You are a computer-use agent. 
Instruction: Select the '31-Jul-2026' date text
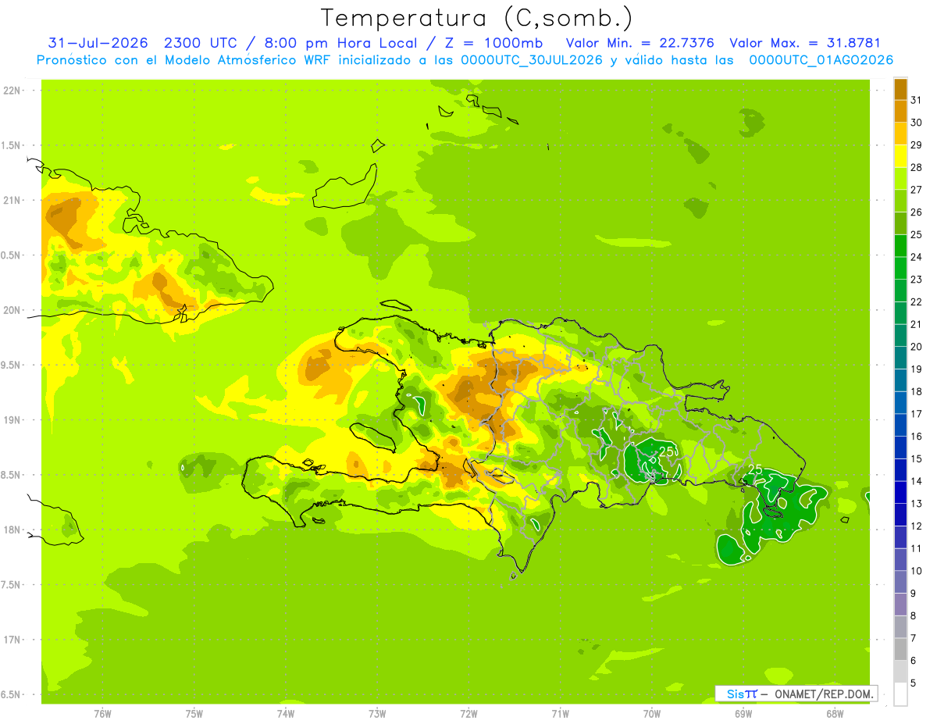(x=98, y=43)
